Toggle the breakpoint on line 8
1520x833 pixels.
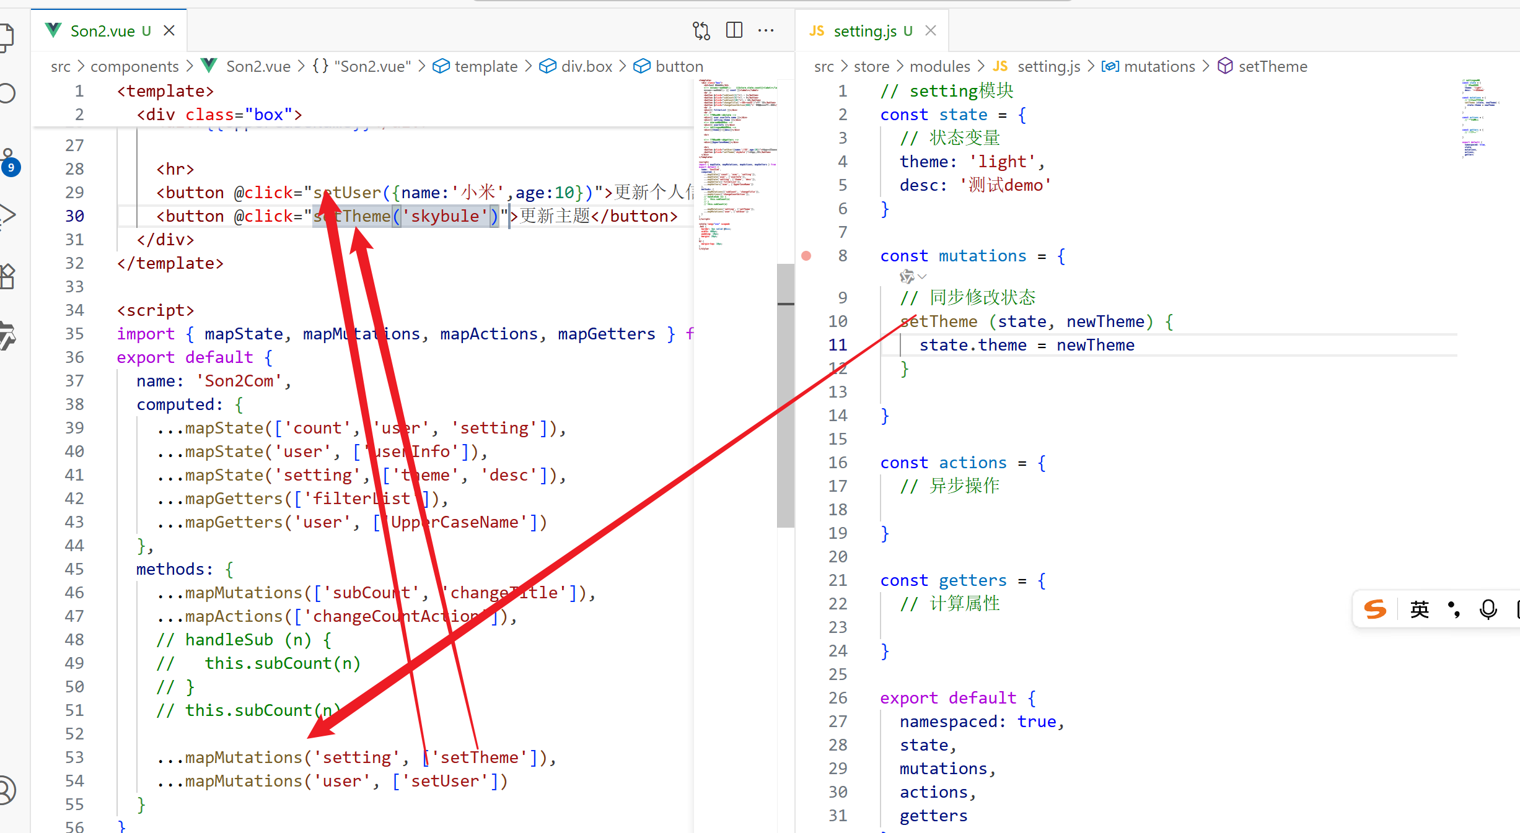[806, 256]
